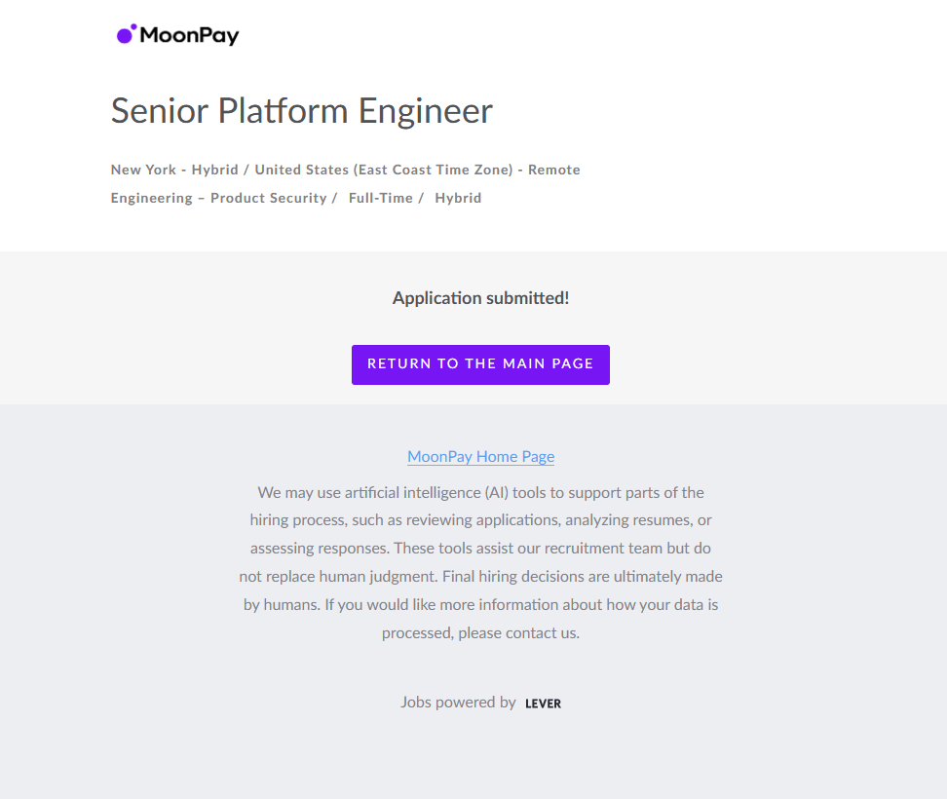Click the Application submitted! confirmation message
Screen dimensions: 947x799
480,298
